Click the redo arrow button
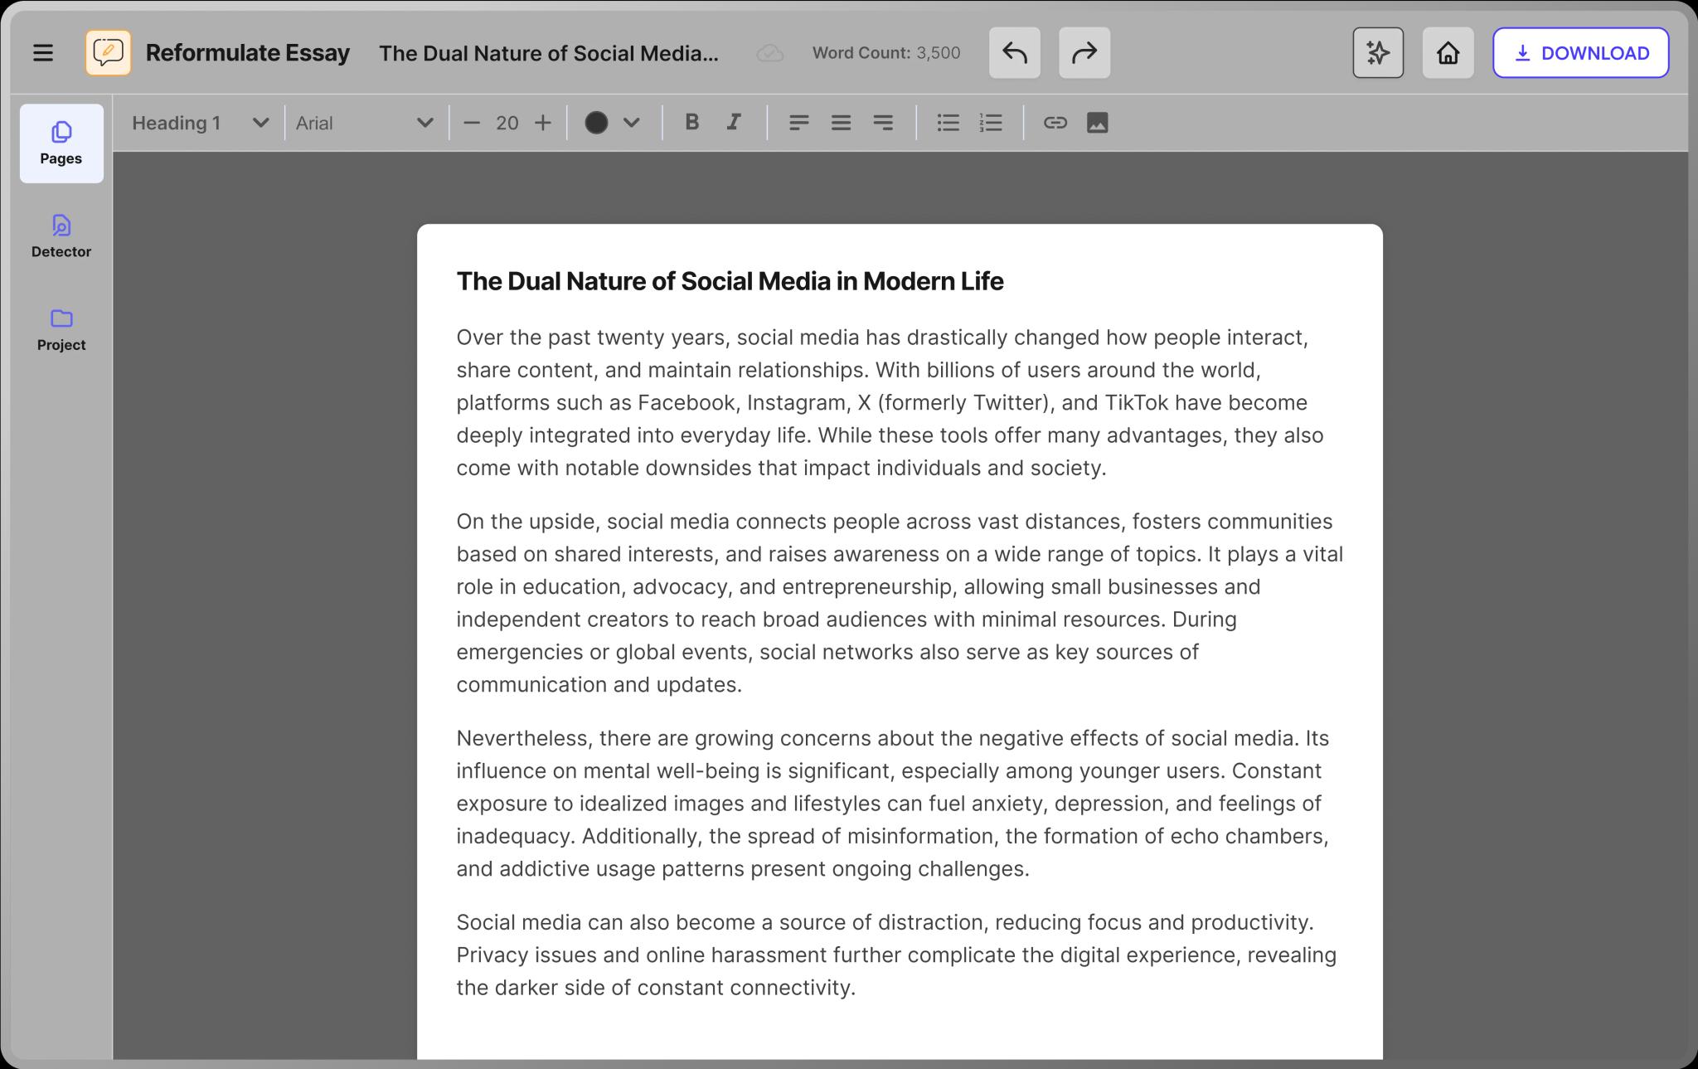 pyautogui.click(x=1084, y=53)
